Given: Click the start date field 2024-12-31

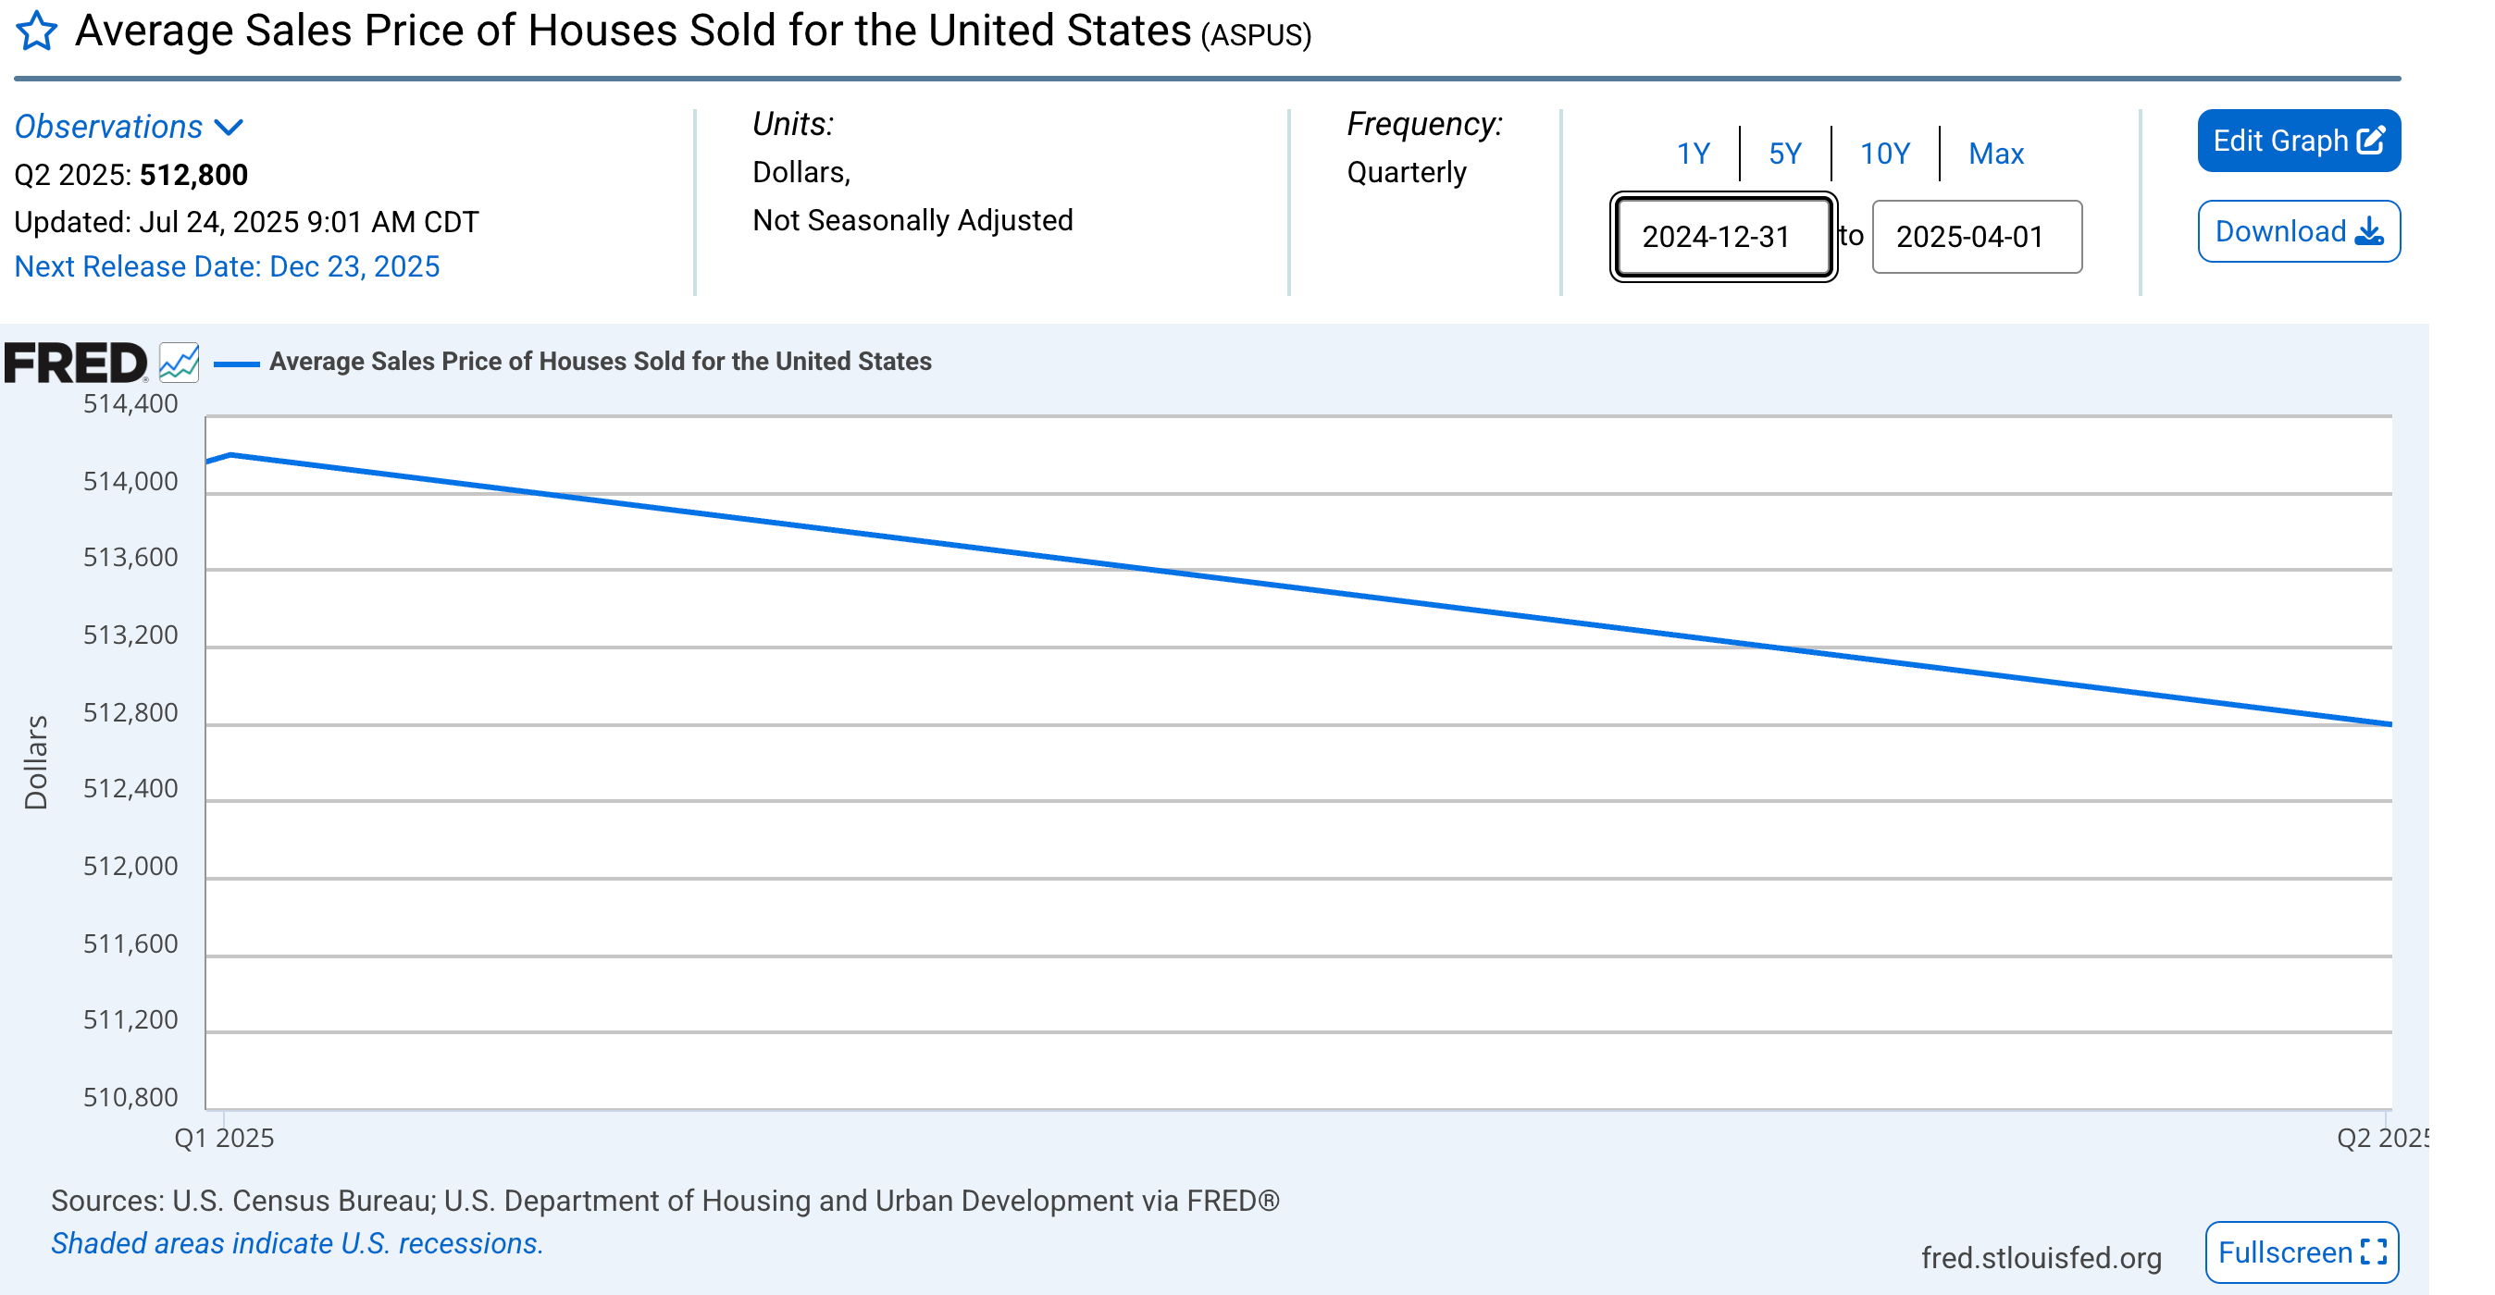Looking at the screenshot, I should (x=1722, y=237).
